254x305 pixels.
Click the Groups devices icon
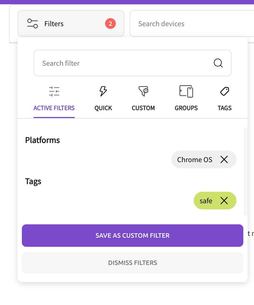point(186,91)
